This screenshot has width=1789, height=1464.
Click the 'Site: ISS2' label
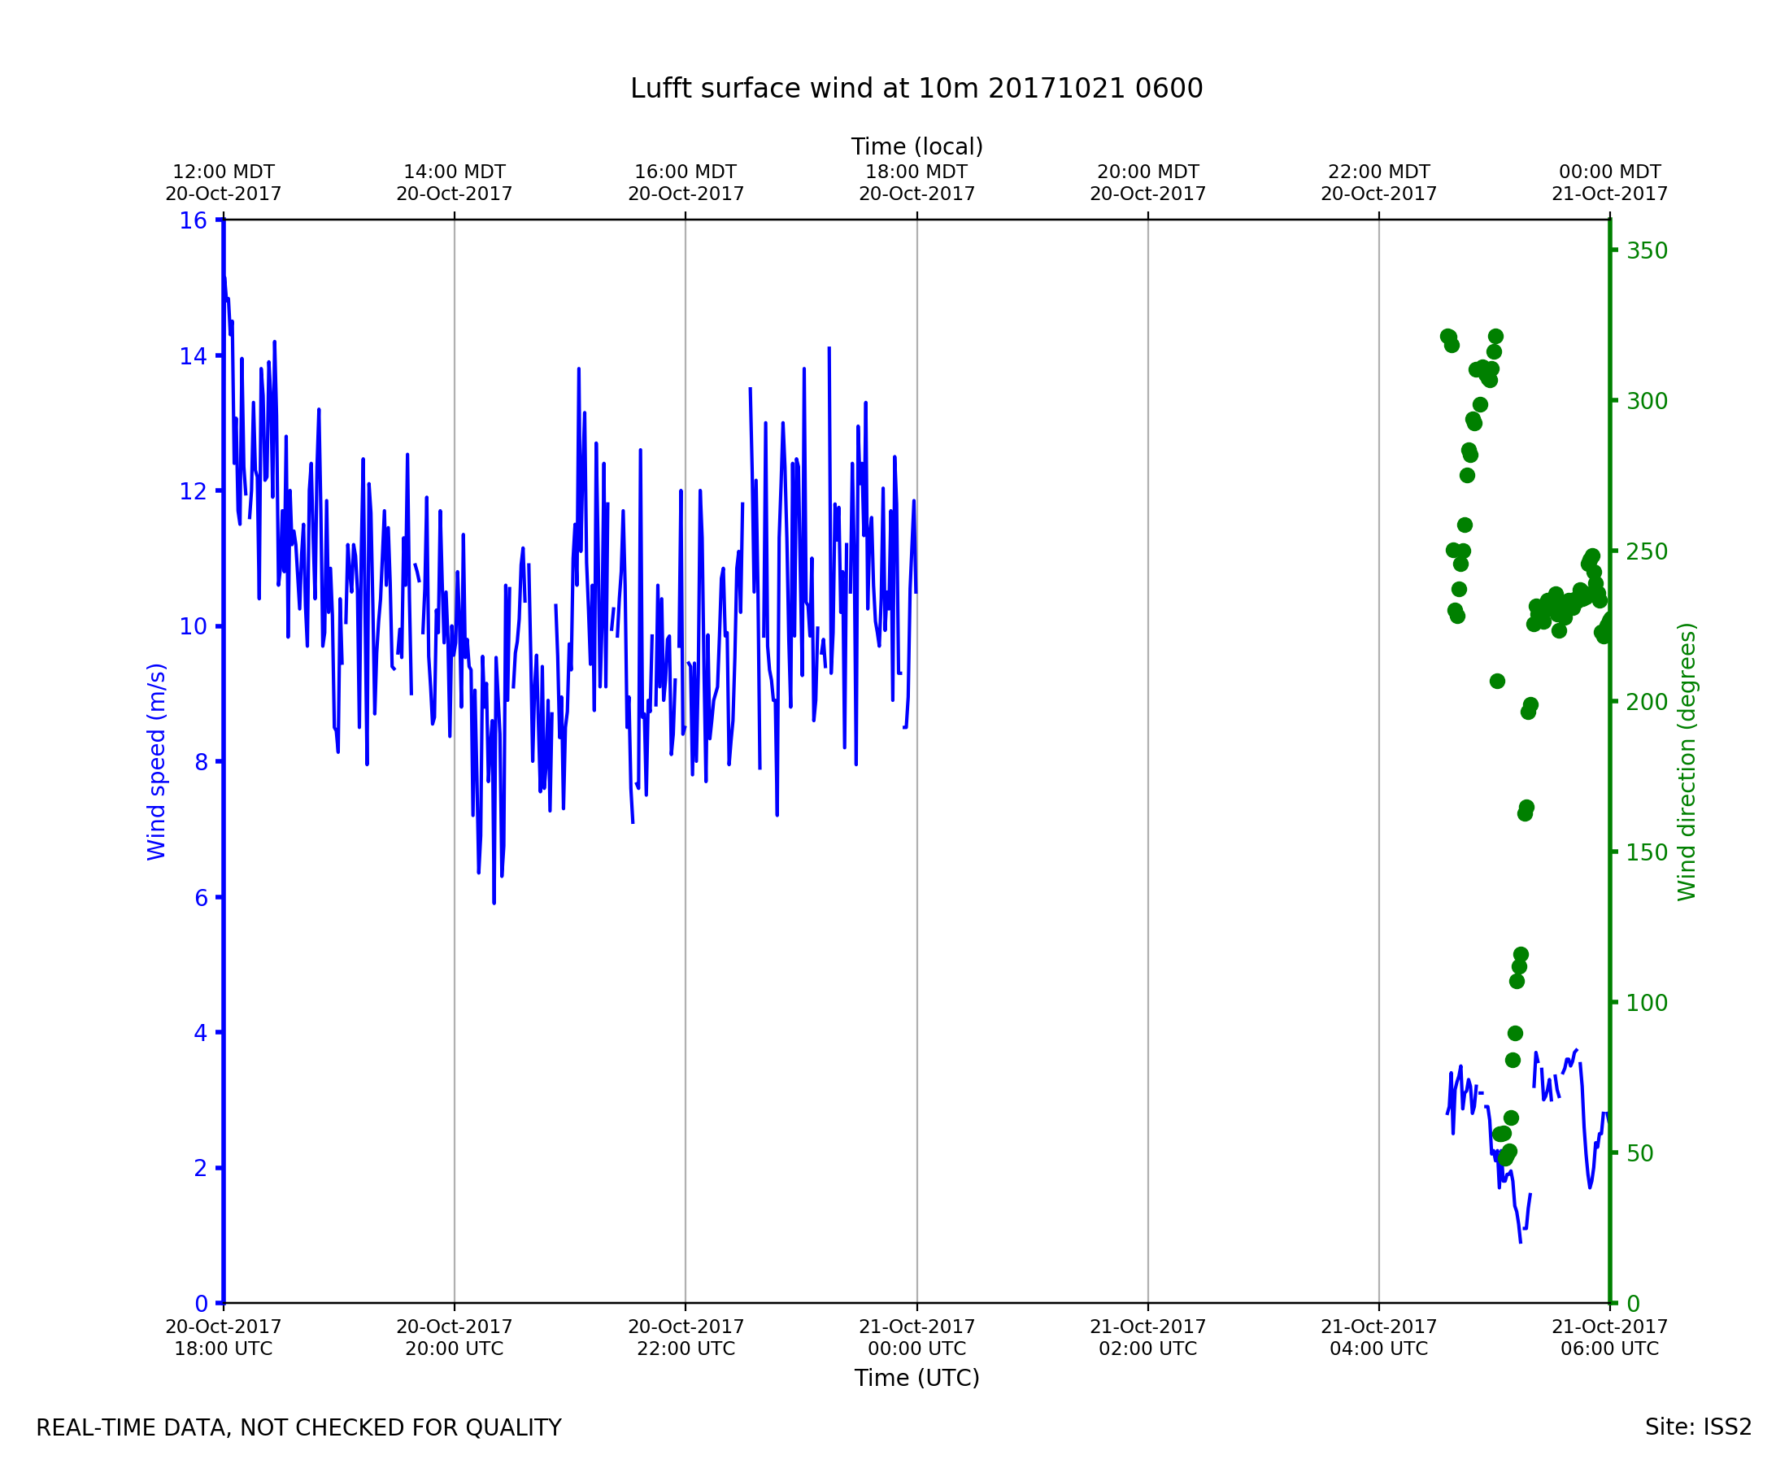pyautogui.click(x=1698, y=1427)
